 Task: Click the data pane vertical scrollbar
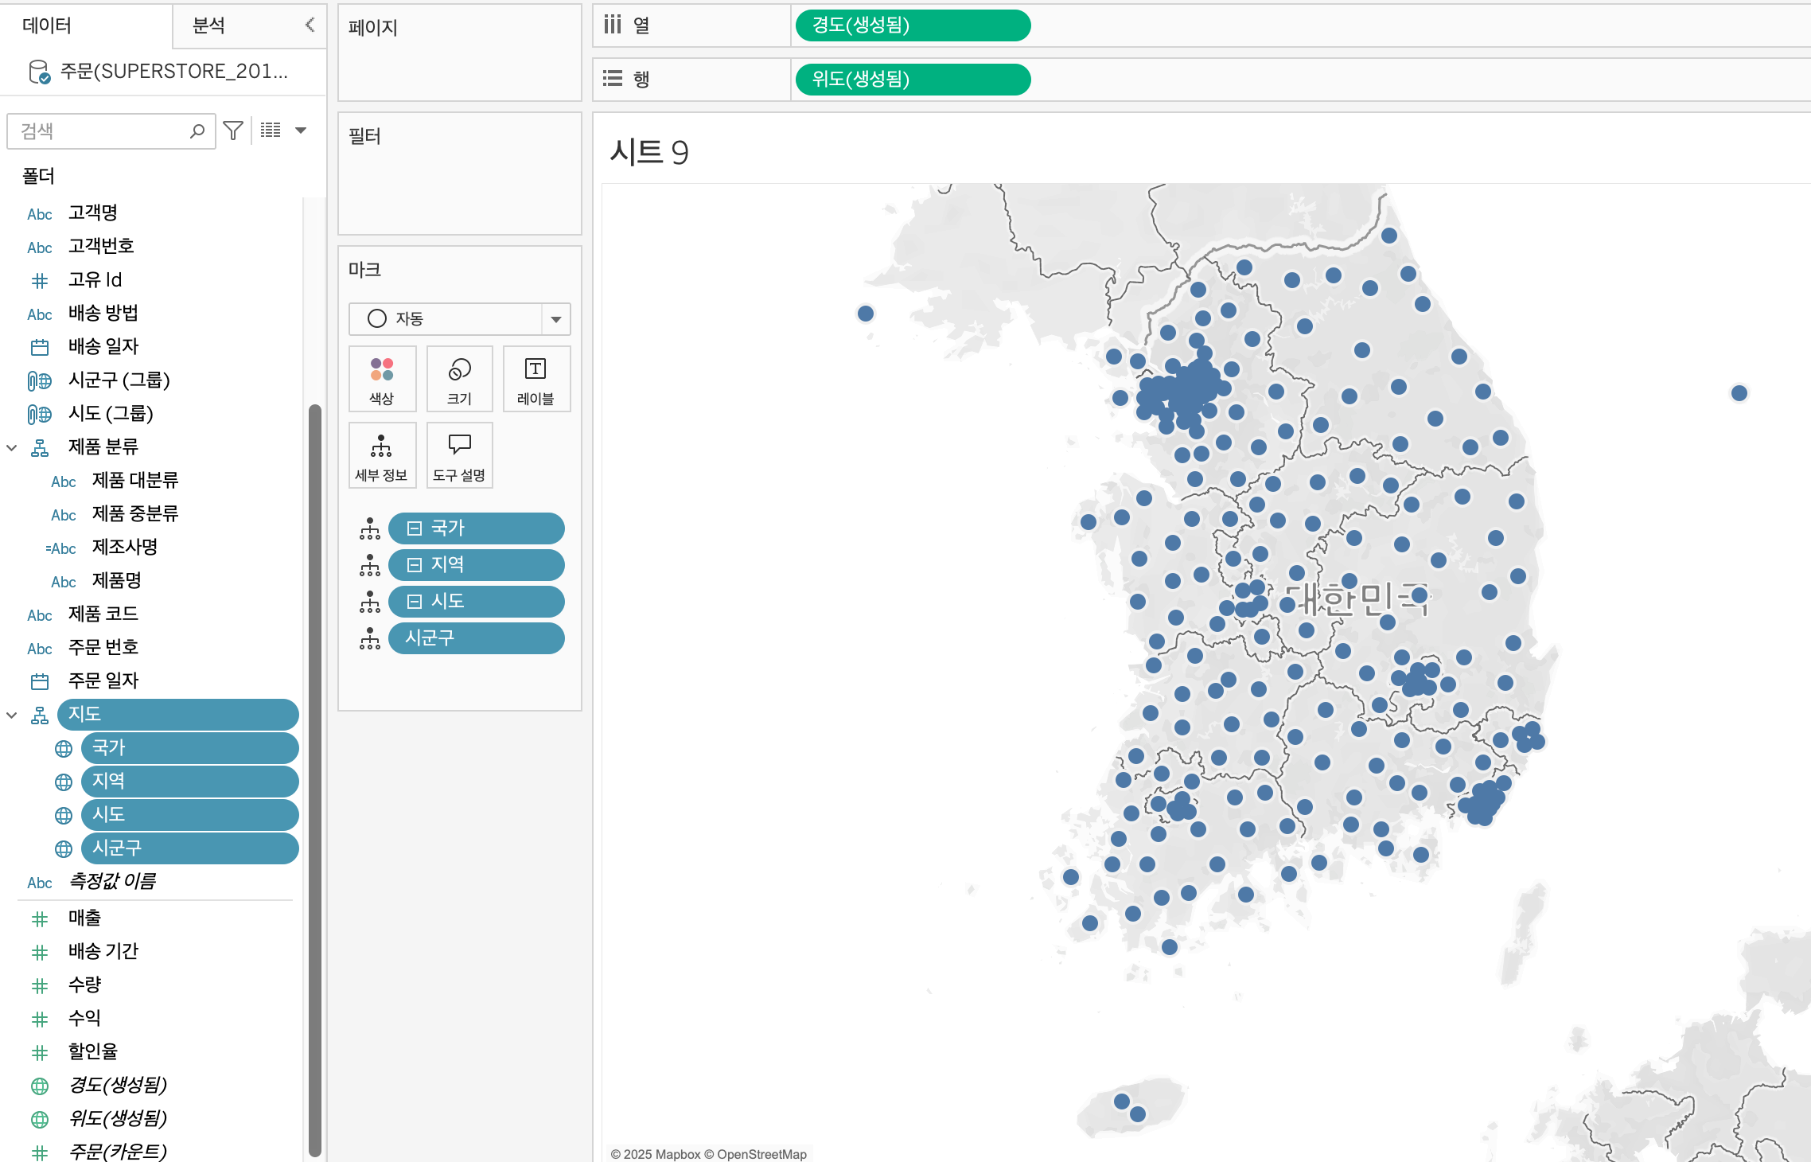point(315,780)
